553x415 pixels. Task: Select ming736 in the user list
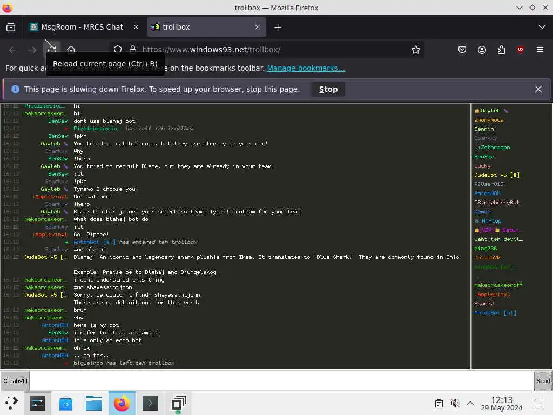pyautogui.click(x=485, y=249)
